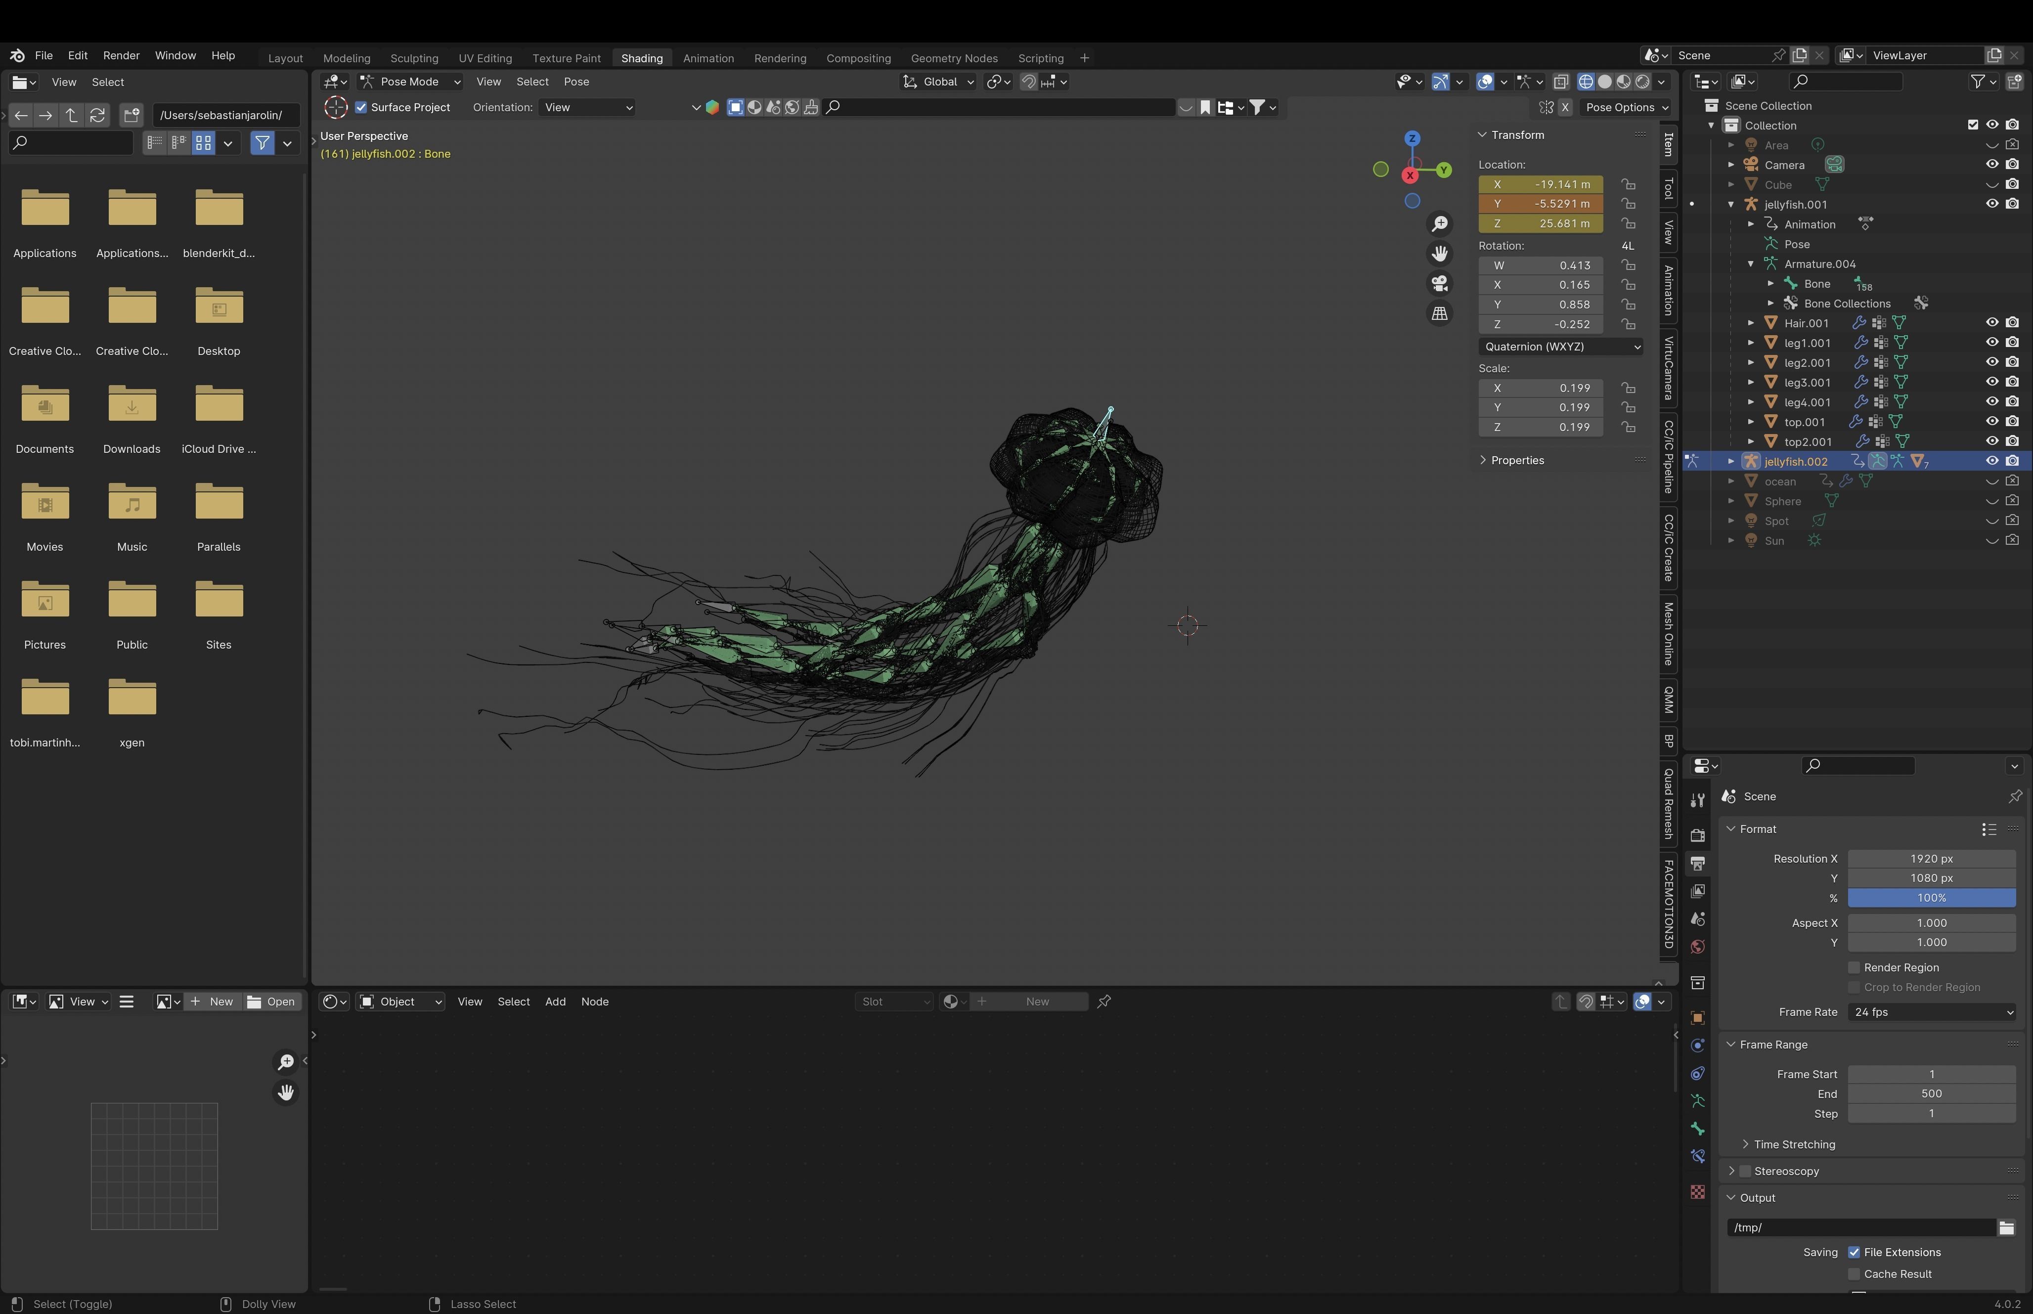The width and height of the screenshot is (2033, 1314).
Task: Switch to material preview shading
Action: tap(1624, 82)
